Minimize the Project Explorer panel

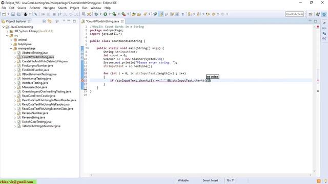click(69, 21)
